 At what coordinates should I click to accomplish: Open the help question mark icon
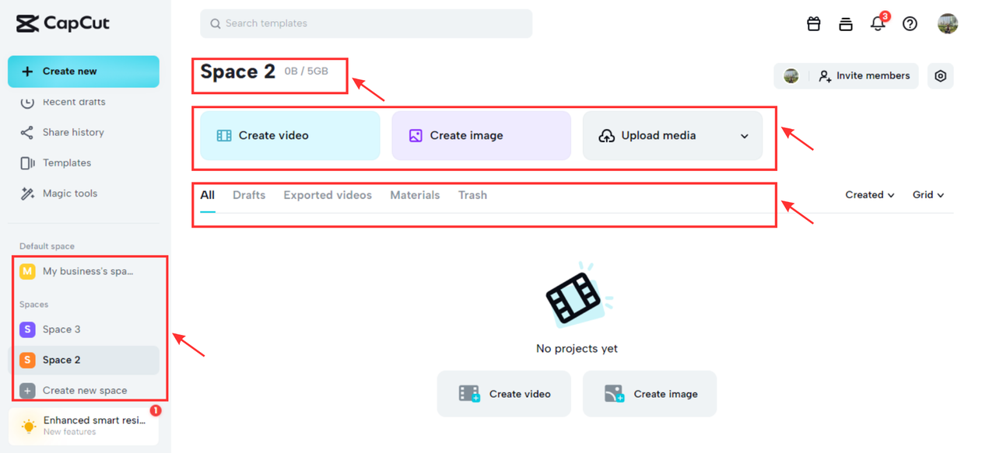[910, 23]
